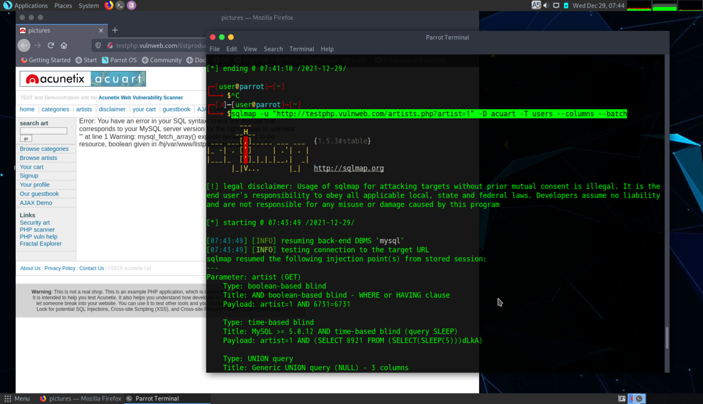
Task: Launch Firefox from the top panel icon
Action: 109,5
